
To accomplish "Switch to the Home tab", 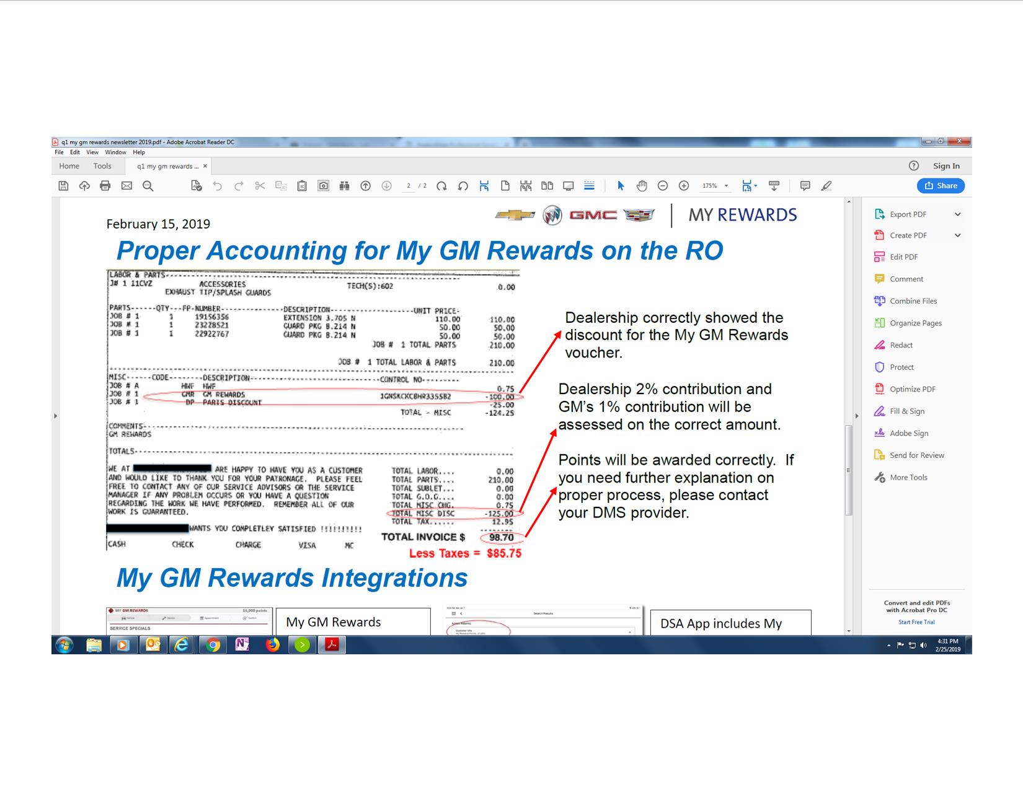I will click(69, 166).
